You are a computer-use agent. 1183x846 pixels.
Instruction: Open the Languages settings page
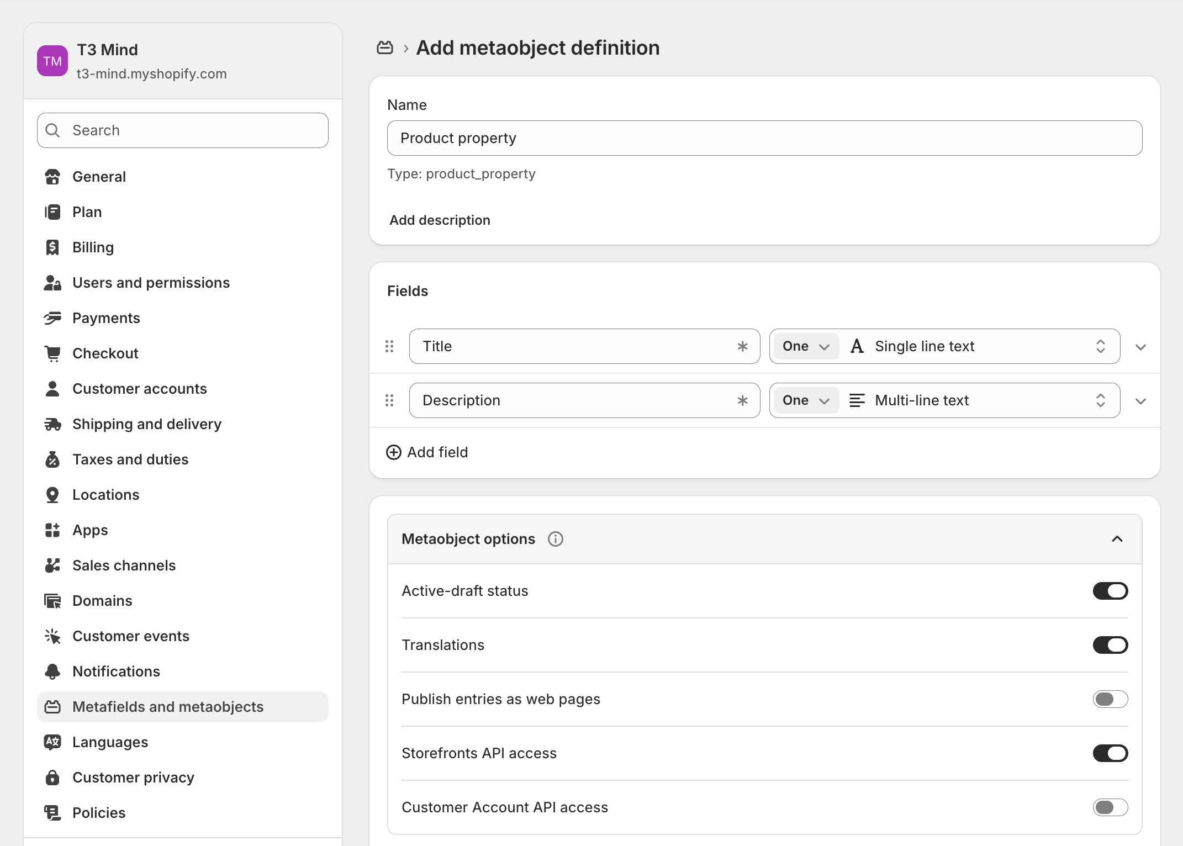183,742
